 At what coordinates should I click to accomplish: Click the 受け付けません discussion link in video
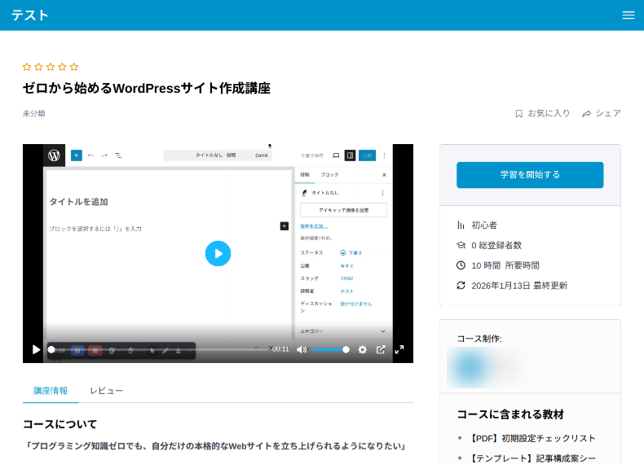[x=355, y=304]
